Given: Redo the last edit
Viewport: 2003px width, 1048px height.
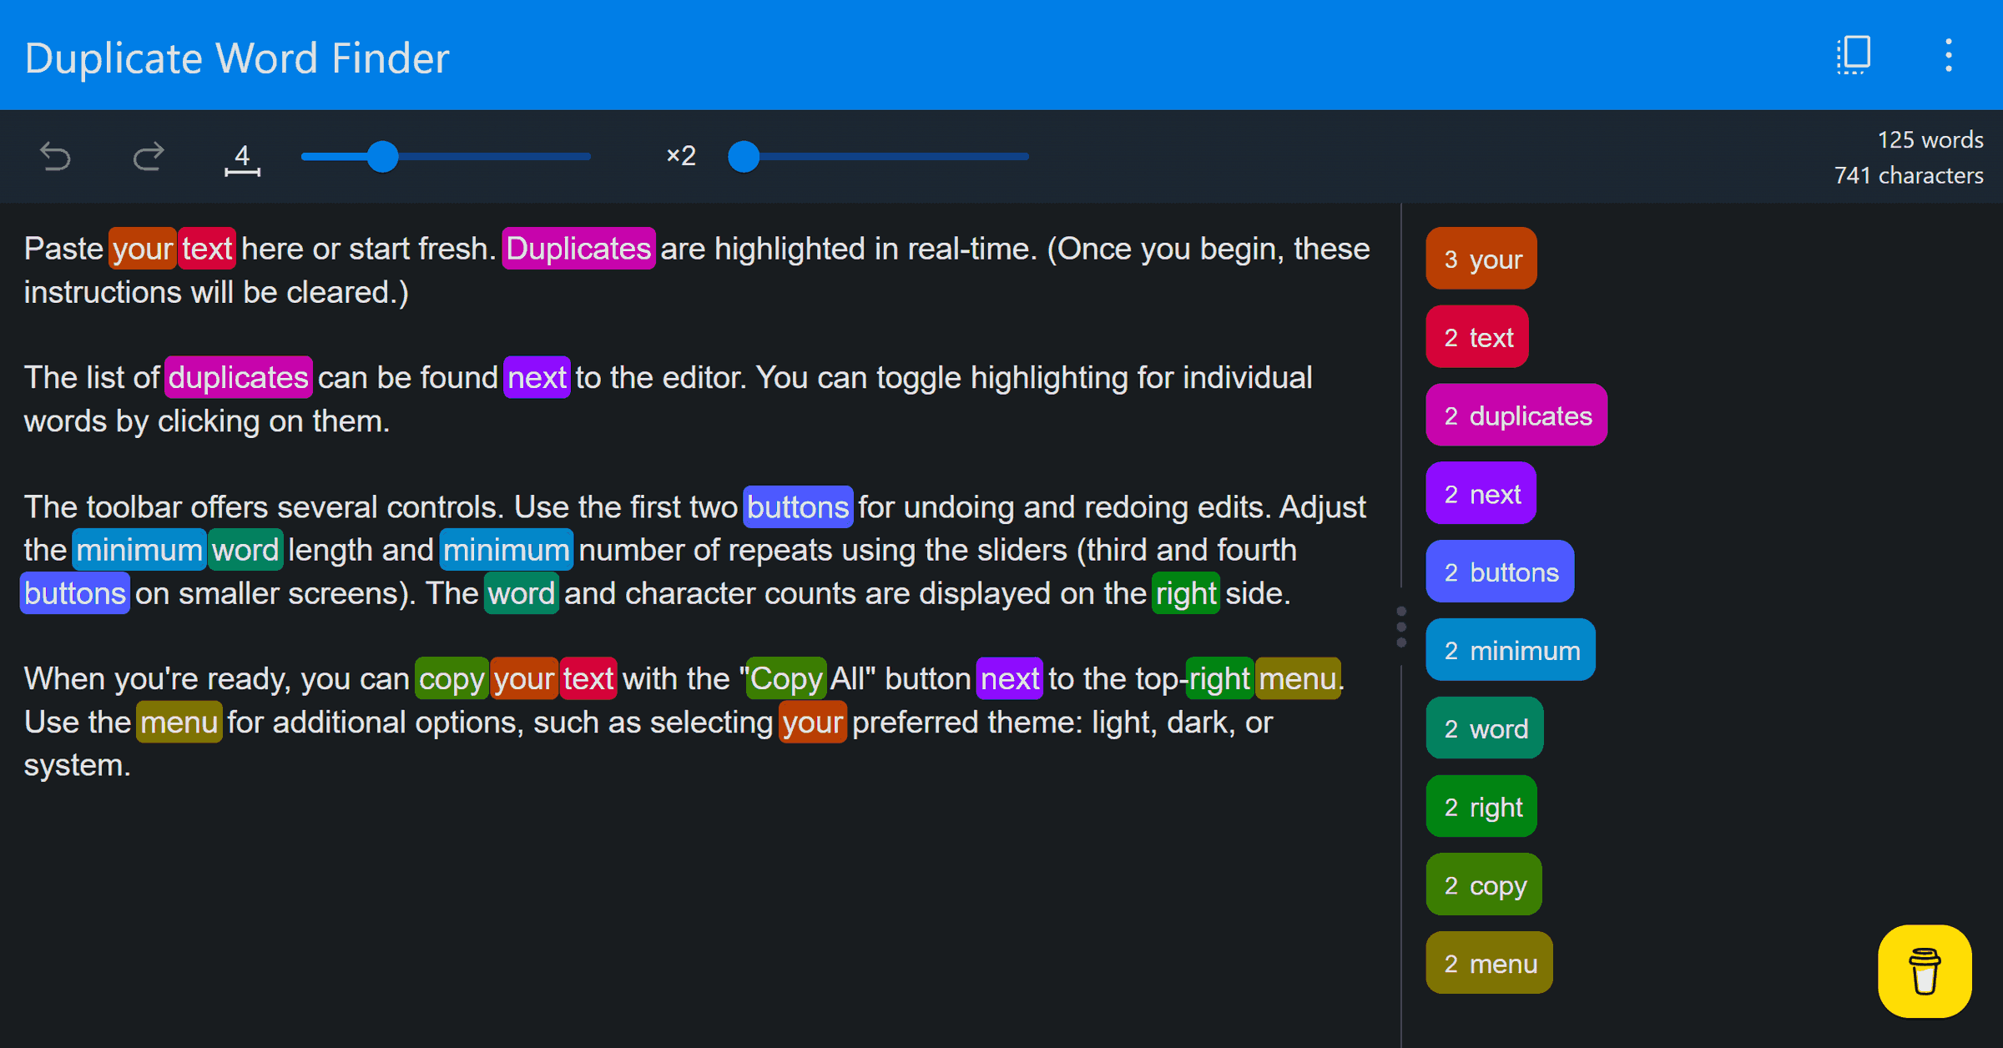Looking at the screenshot, I should pos(149,156).
